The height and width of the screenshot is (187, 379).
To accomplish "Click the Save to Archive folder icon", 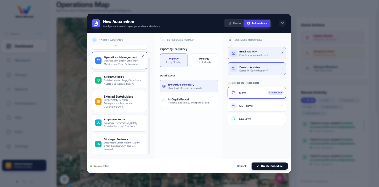I will (234, 69).
